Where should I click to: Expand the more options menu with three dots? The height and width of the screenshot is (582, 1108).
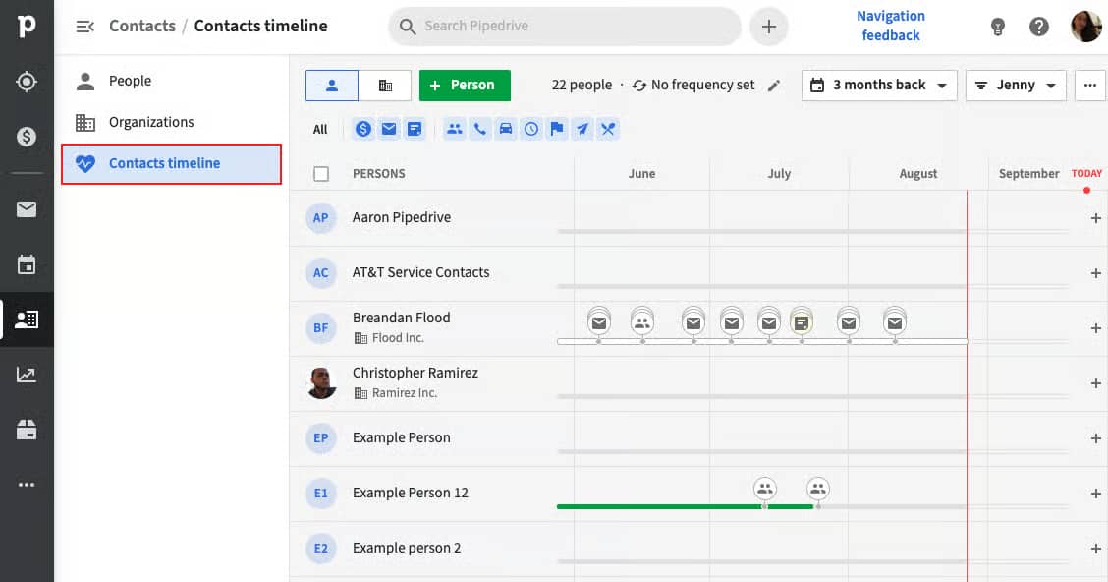tap(1090, 86)
